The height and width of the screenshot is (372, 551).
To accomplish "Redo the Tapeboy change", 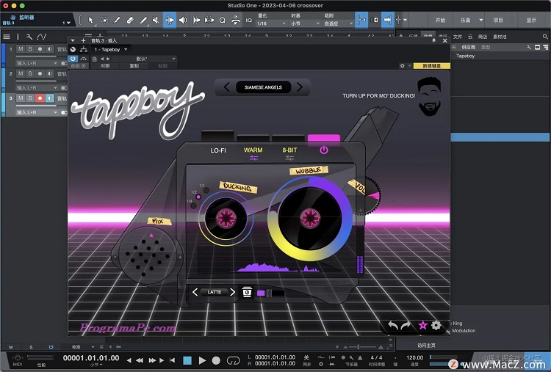I will [406, 326].
